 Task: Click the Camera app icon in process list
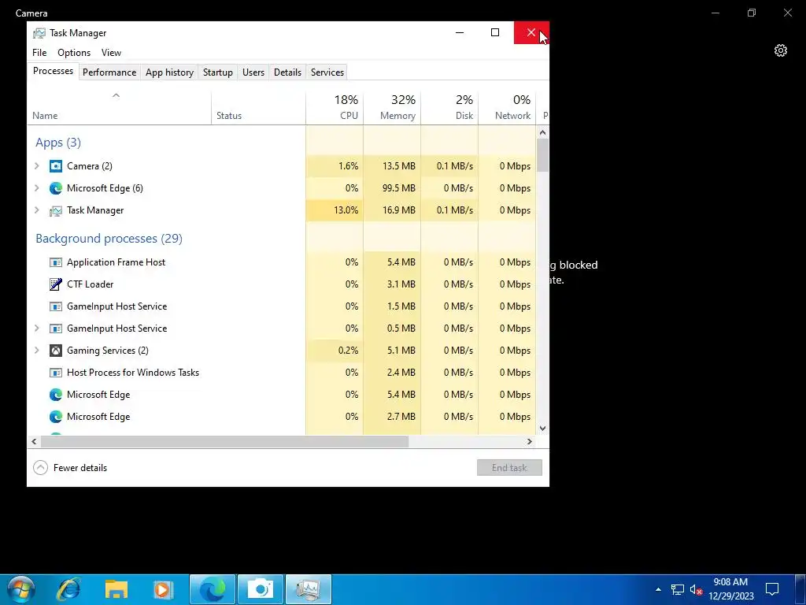point(56,166)
